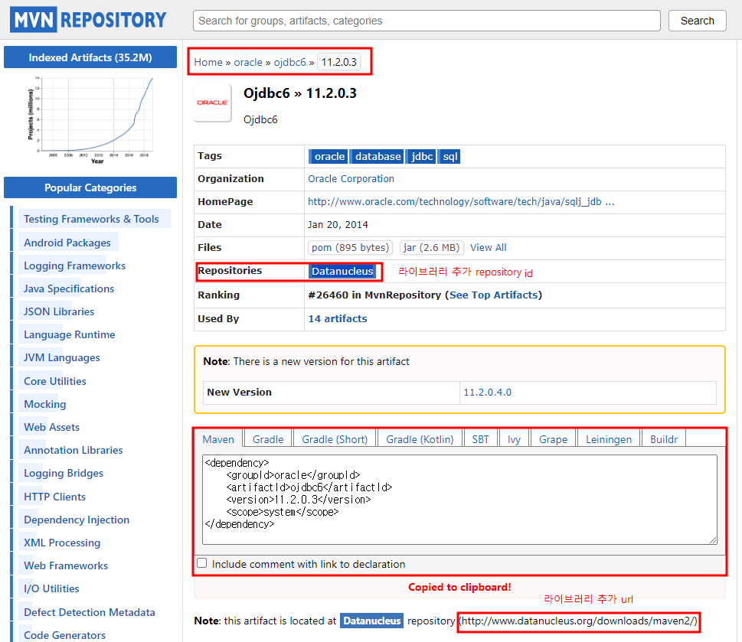Open Logging Bridges category
Image resolution: width=742 pixels, height=642 pixels.
coord(64,473)
